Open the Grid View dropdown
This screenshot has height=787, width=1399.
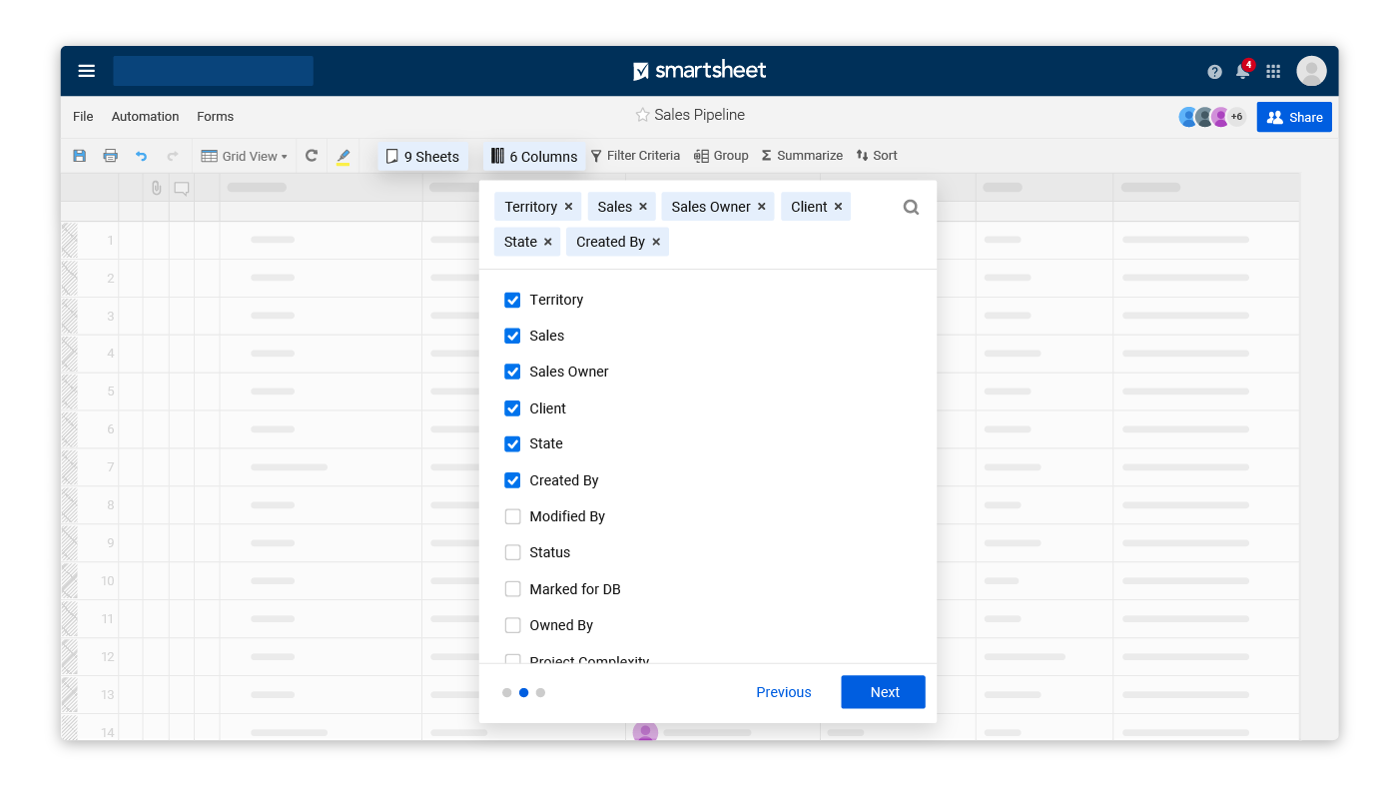tap(246, 156)
